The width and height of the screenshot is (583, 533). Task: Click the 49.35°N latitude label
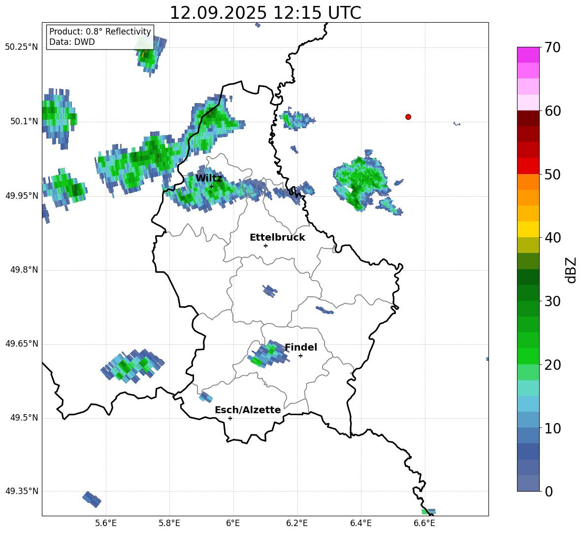point(22,491)
